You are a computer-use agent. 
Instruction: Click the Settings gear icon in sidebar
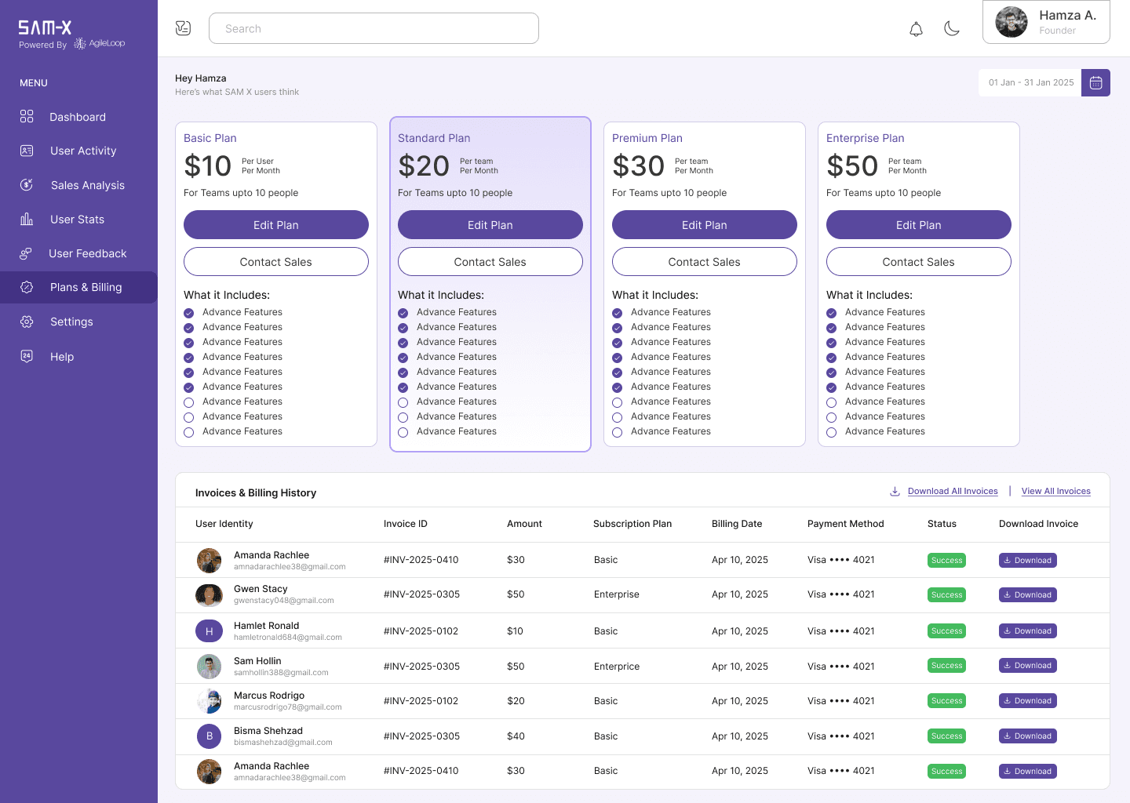coord(27,322)
